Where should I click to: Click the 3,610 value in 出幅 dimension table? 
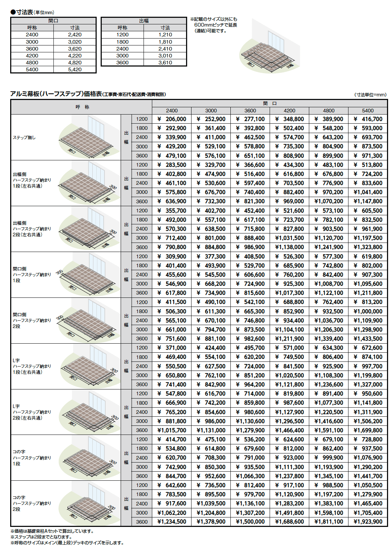click(165, 63)
